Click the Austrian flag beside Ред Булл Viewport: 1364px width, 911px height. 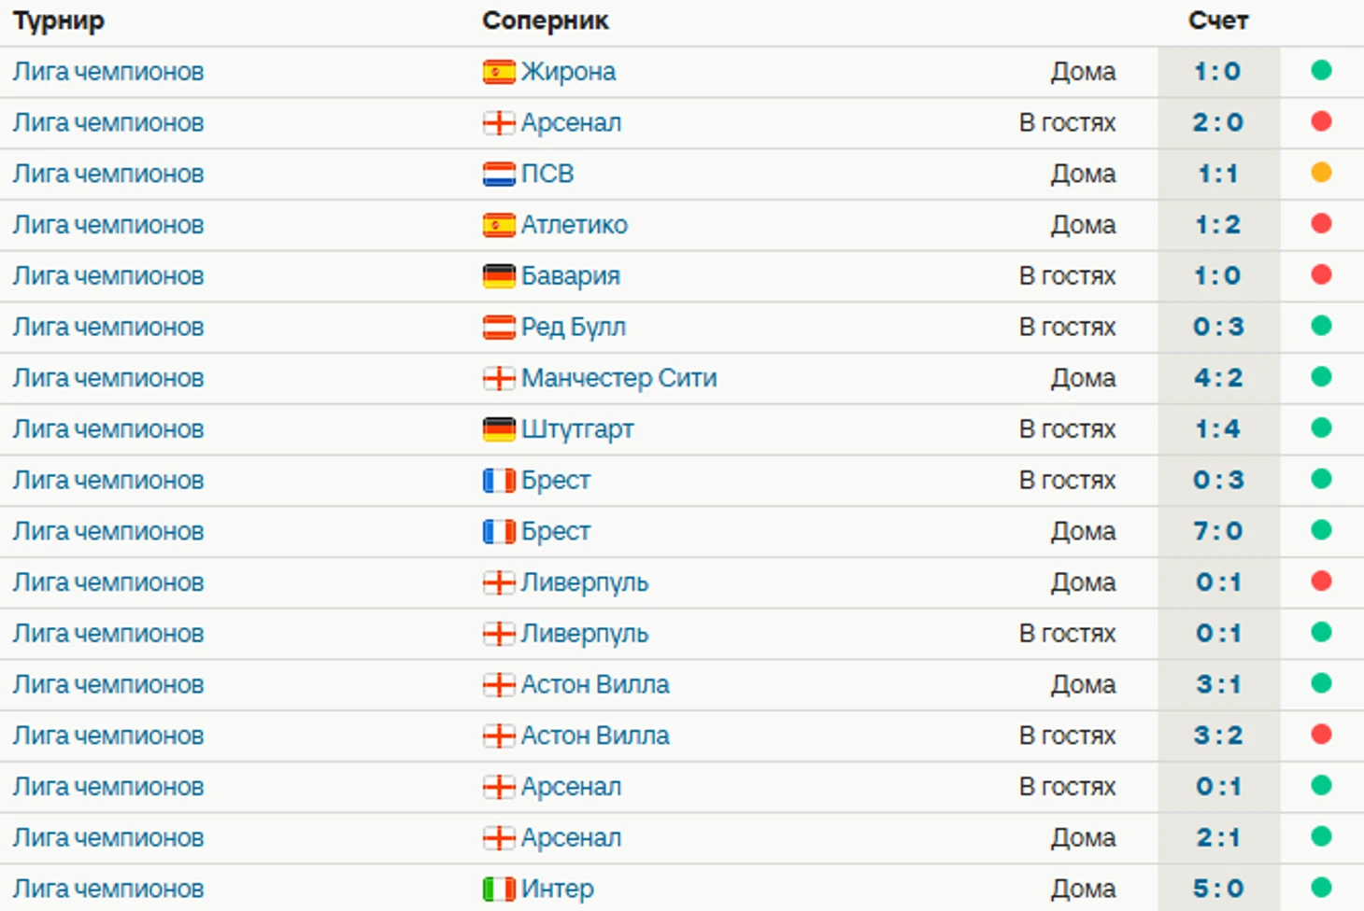pos(499,328)
